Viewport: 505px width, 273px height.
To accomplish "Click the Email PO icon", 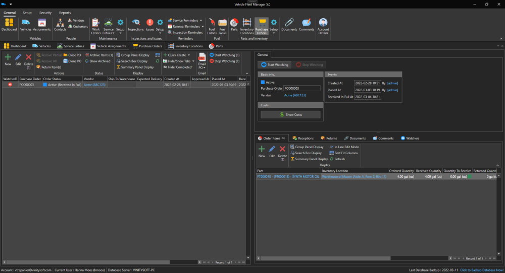I will click(202, 61).
